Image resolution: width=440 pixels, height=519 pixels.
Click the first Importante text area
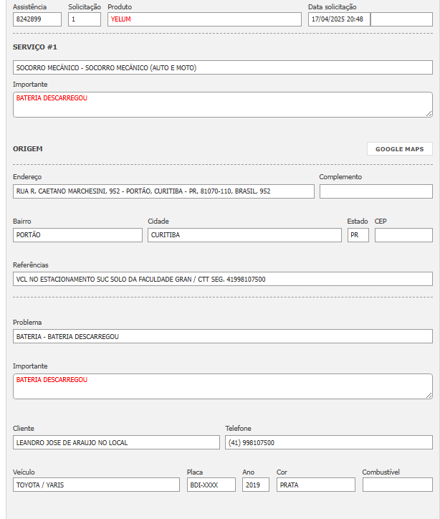(x=222, y=105)
